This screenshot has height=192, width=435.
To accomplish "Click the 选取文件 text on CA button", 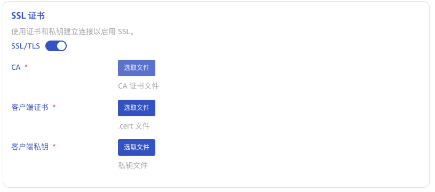I will (x=137, y=68).
